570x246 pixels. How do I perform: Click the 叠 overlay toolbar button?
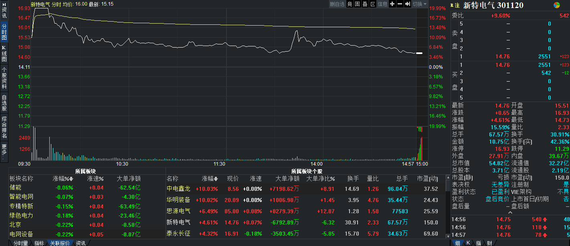365,4
